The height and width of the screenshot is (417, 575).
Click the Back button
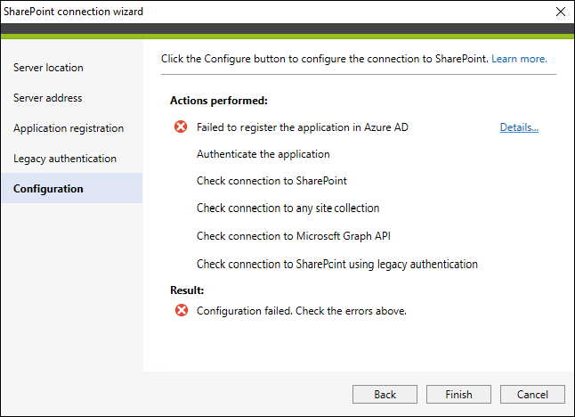click(x=385, y=394)
